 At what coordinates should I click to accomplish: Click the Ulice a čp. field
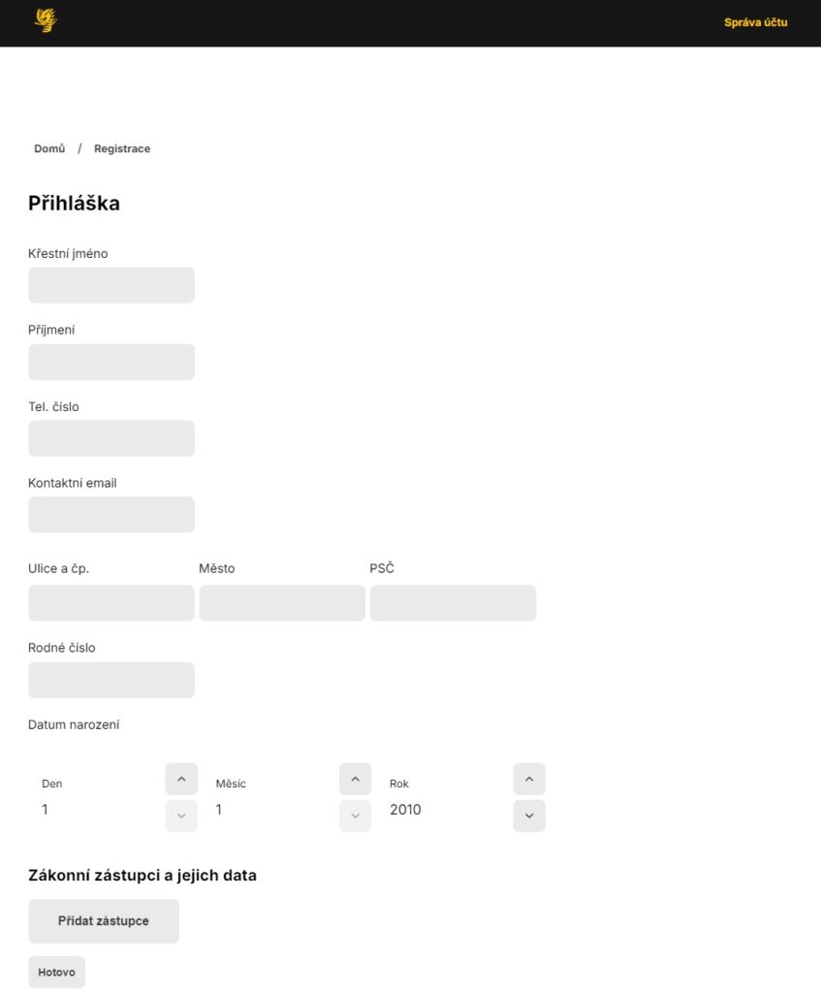coord(111,603)
